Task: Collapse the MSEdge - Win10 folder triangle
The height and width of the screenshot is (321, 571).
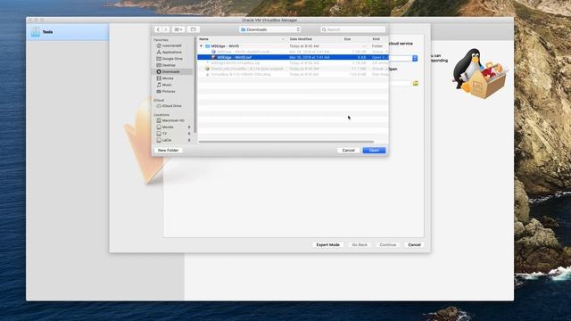Action: pos(201,46)
